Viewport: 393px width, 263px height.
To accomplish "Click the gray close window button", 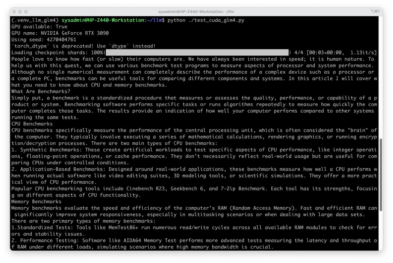I will 14,12.
